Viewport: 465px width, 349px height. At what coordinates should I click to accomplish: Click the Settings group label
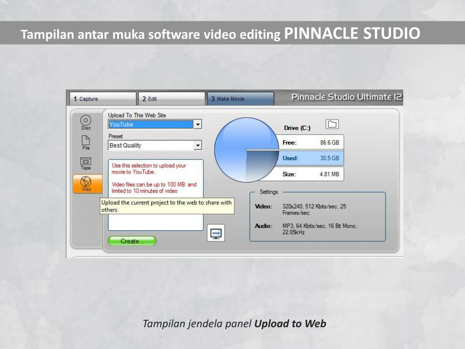269,192
